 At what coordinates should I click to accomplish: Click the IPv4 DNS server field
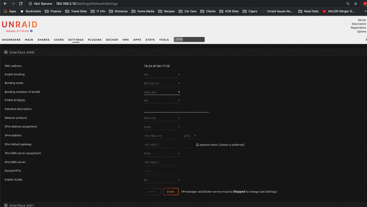[x=162, y=162]
